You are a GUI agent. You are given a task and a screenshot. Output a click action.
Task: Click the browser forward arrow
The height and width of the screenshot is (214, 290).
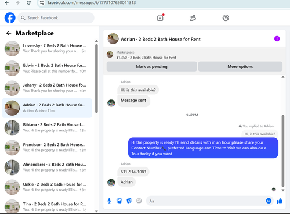(17, 3)
